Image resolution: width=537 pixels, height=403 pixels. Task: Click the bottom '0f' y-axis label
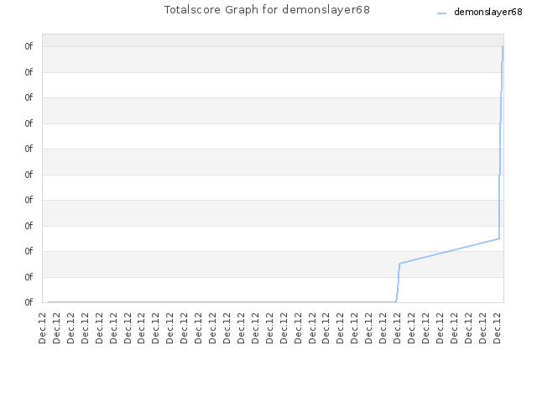(29, 302)
